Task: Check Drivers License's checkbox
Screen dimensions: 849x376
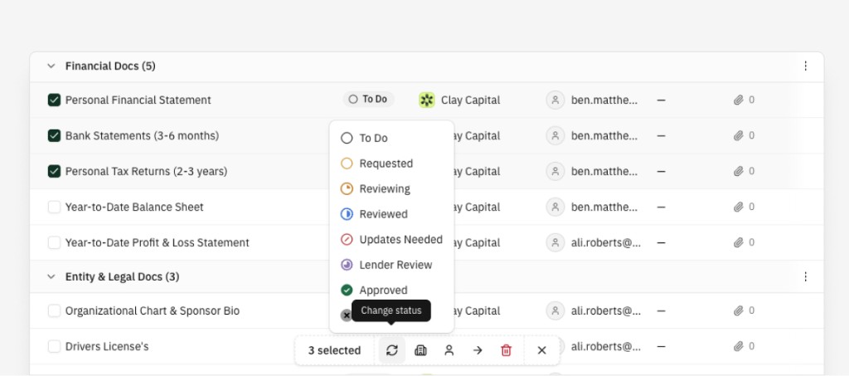Action: [x=54, y=347]
